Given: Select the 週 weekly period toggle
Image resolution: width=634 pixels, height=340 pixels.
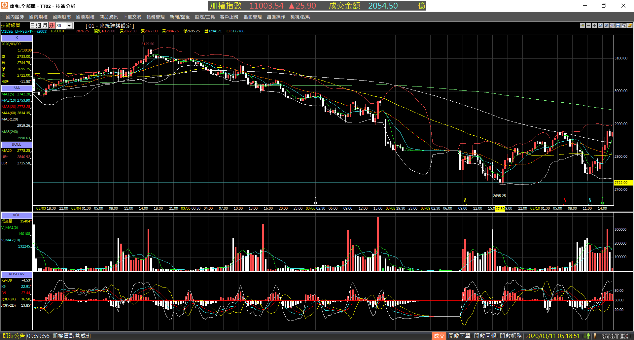Looking at the screenshot, I should pos(39,25).
